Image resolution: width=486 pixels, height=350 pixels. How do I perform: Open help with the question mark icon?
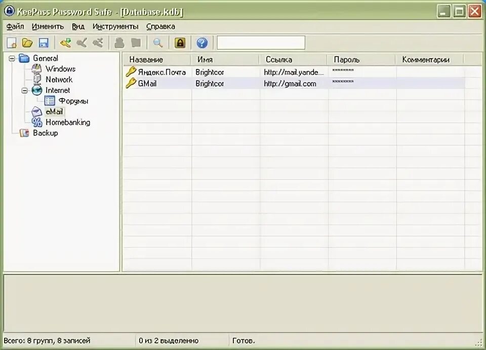point(202,43)
